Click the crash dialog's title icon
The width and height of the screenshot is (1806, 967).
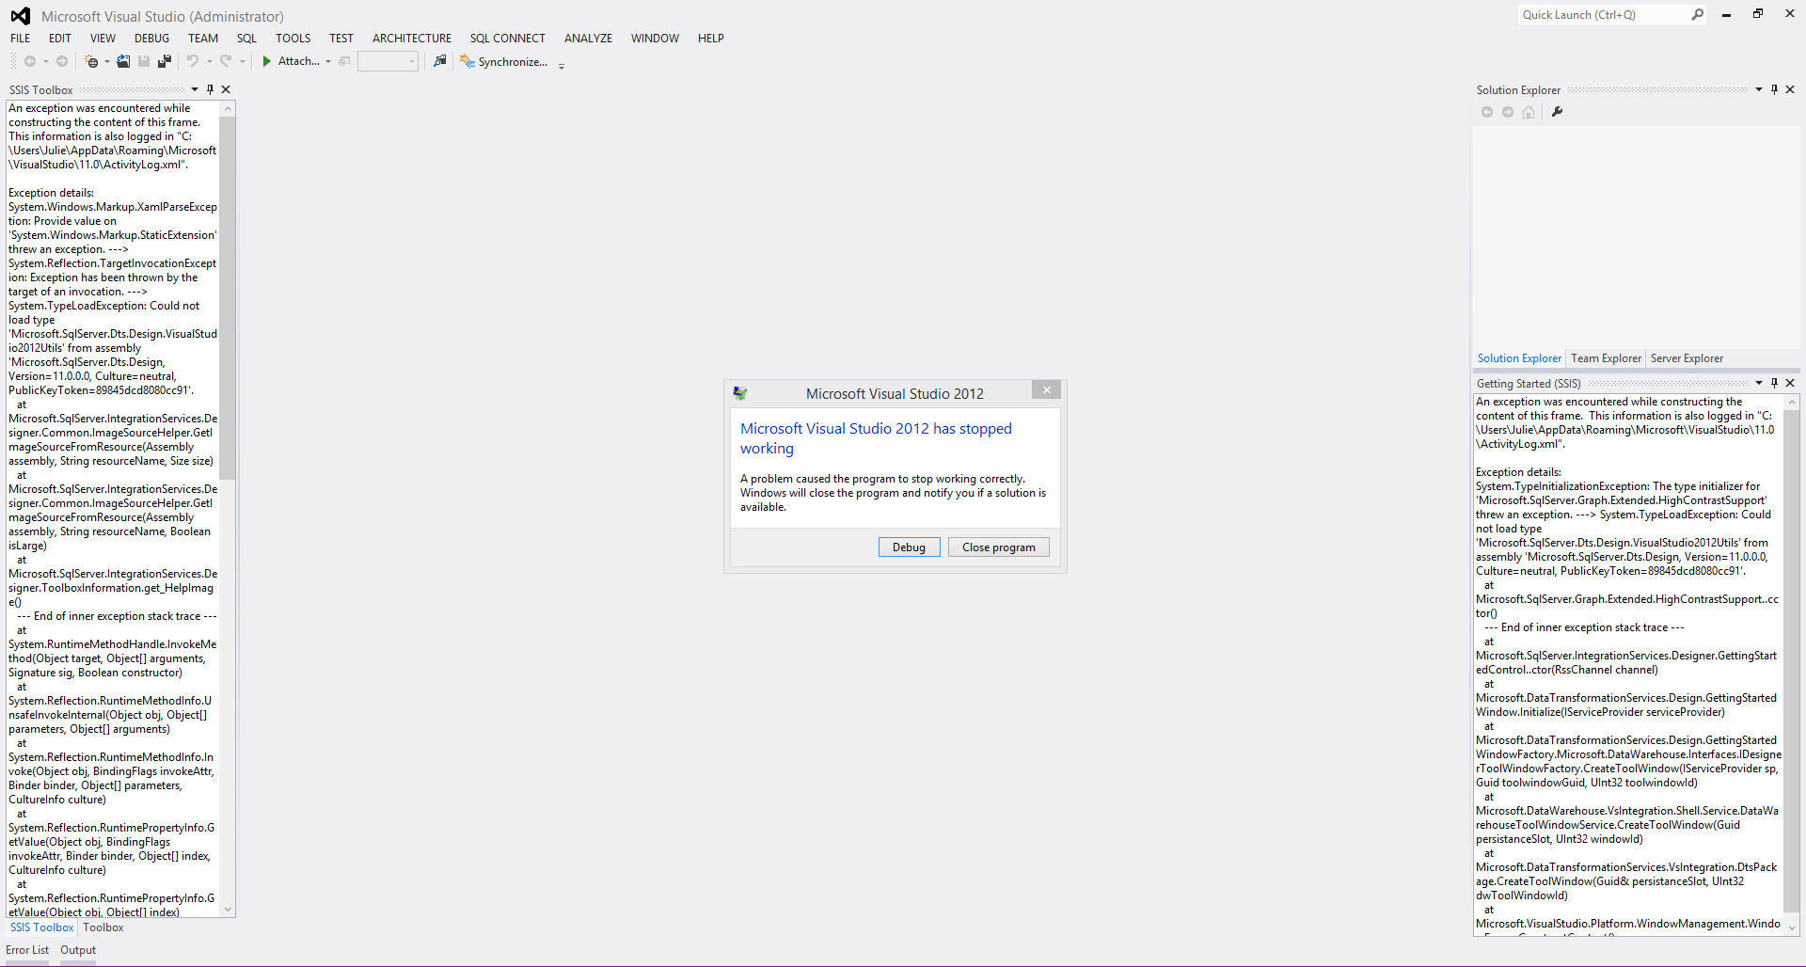coord(740,393)
